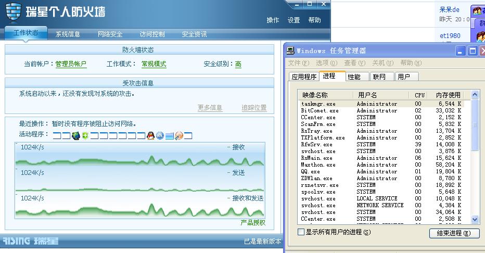Click the 接收 traffic graph

pos(140,154)
